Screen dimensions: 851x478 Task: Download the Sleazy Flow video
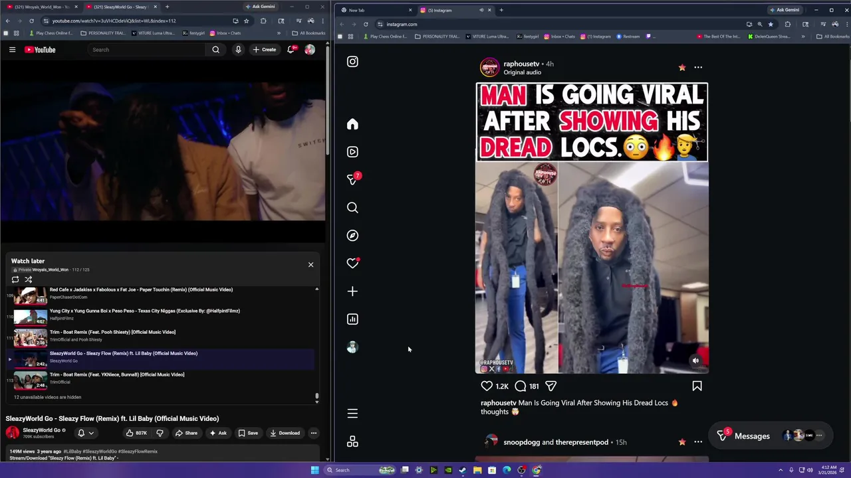tap(285, 433)
